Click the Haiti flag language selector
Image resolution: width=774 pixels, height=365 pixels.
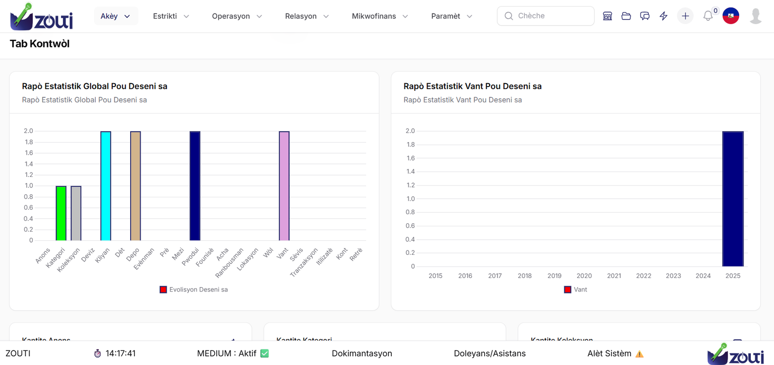point(730,16)
